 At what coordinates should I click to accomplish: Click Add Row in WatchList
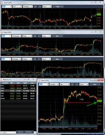pos(29,132)
